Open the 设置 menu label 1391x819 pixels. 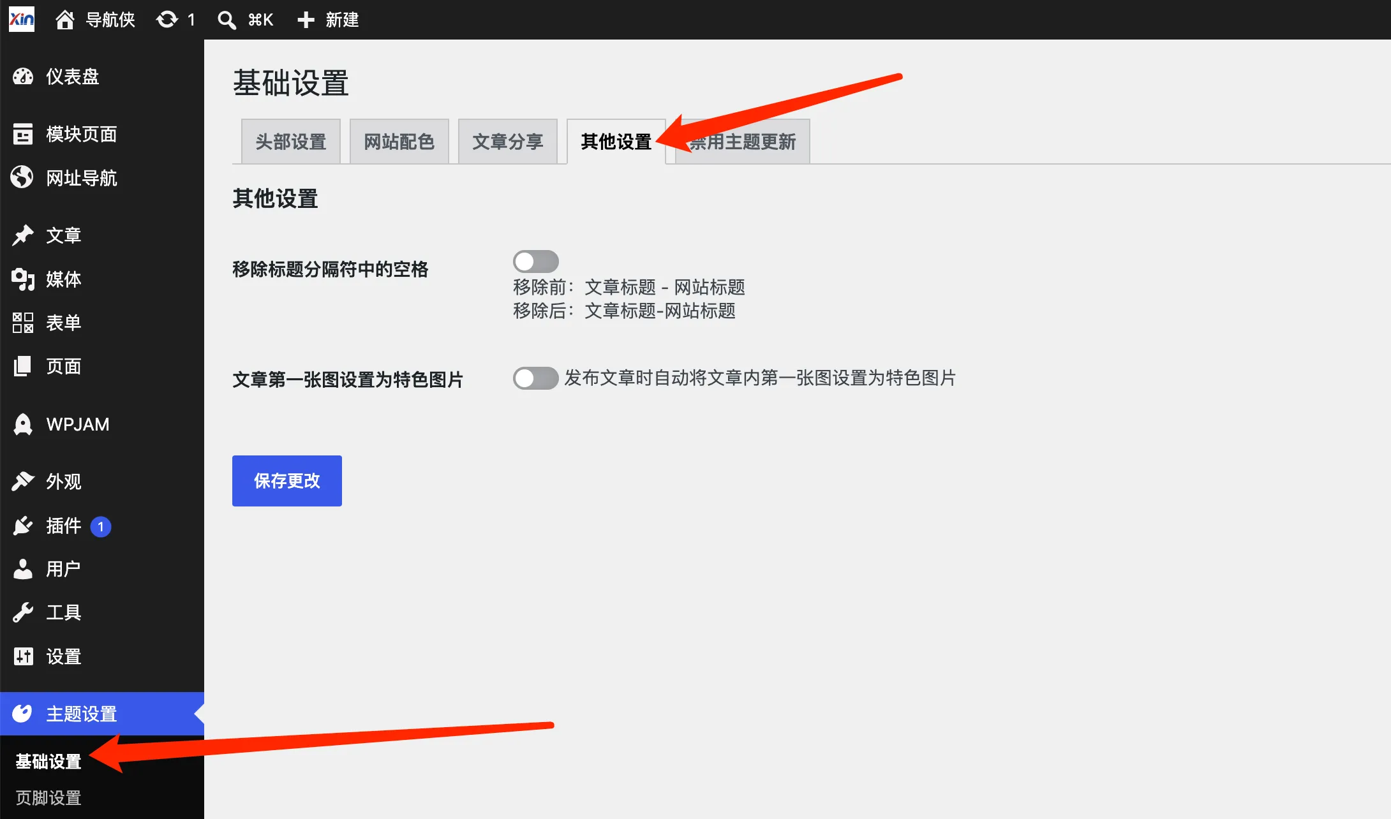[64, 656]
